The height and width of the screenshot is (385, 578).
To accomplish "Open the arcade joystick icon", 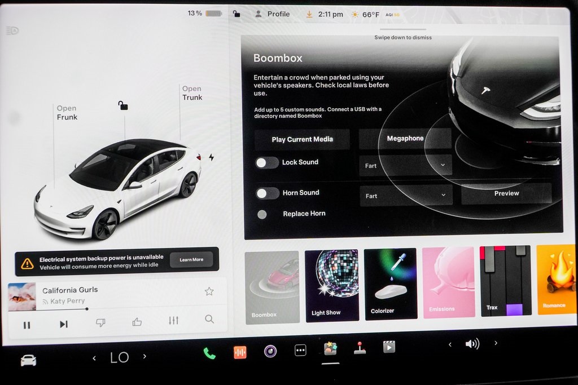I will 360,348.
